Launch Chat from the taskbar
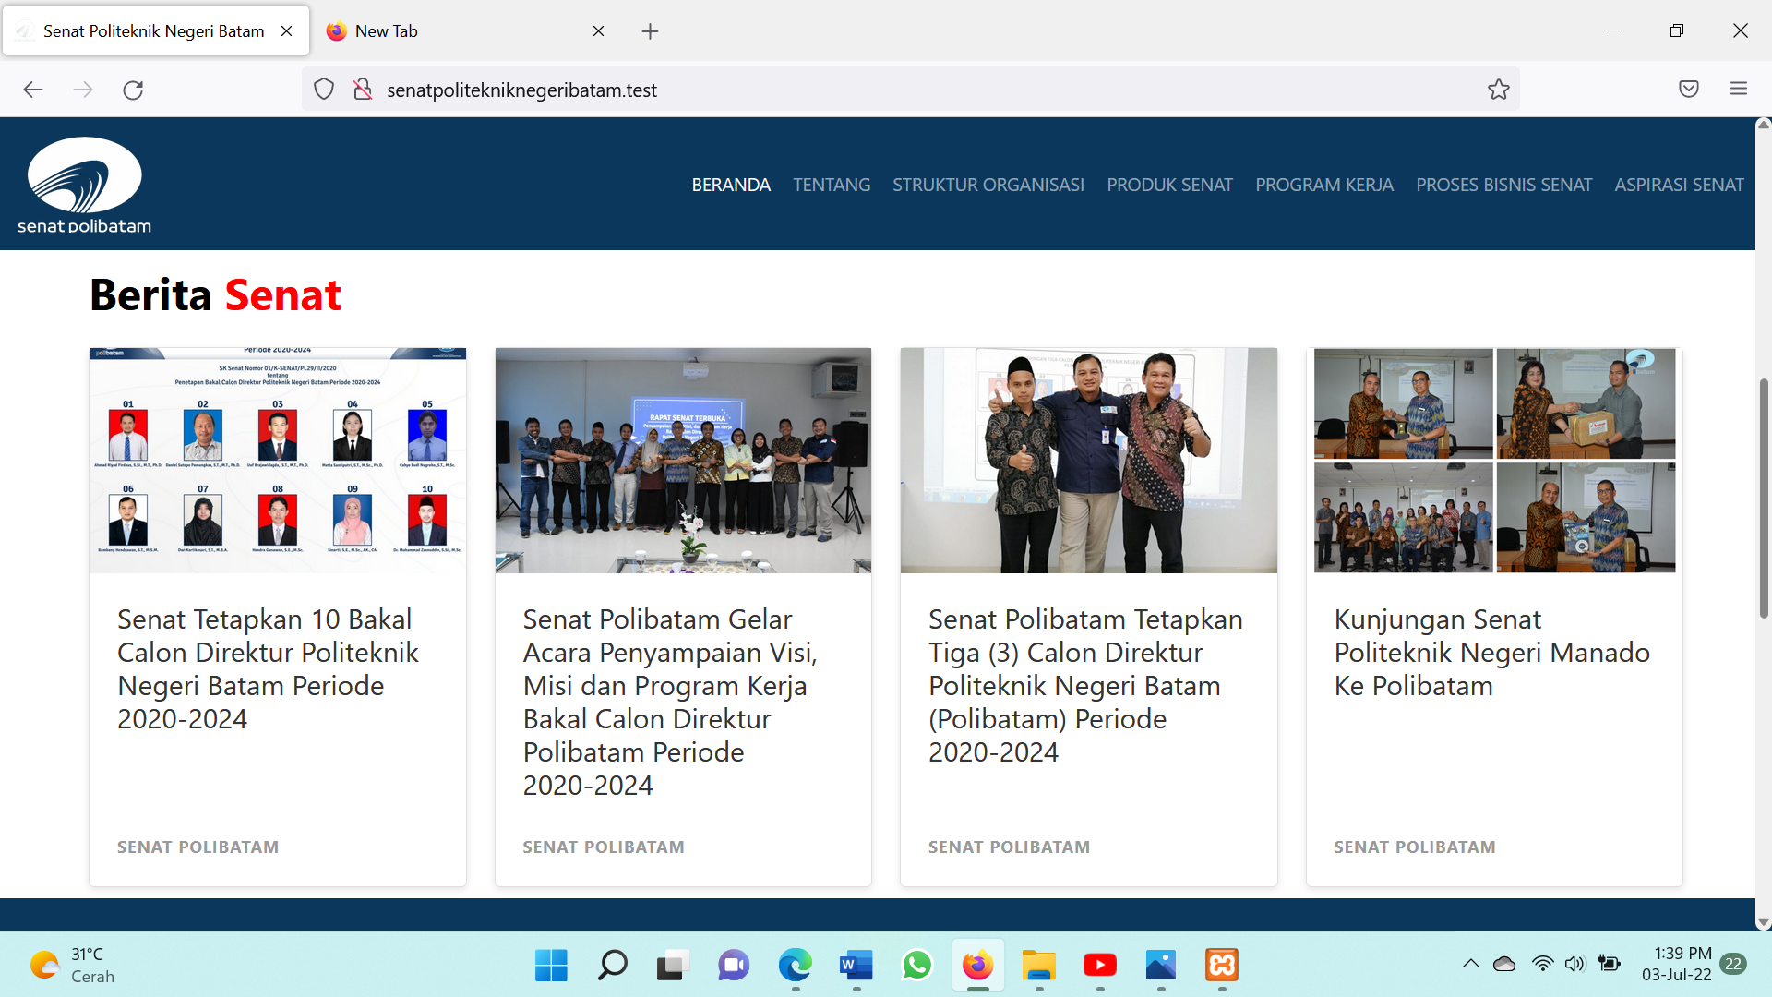1772x997 pixels. (734, 966)
